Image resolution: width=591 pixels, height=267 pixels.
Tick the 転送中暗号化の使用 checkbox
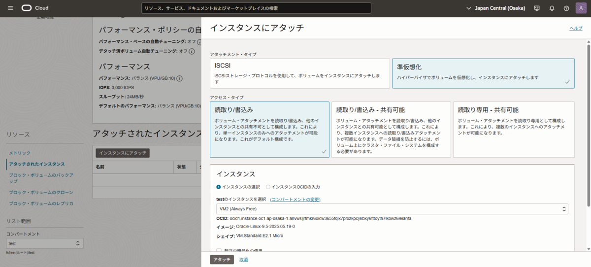click(219, 250)
